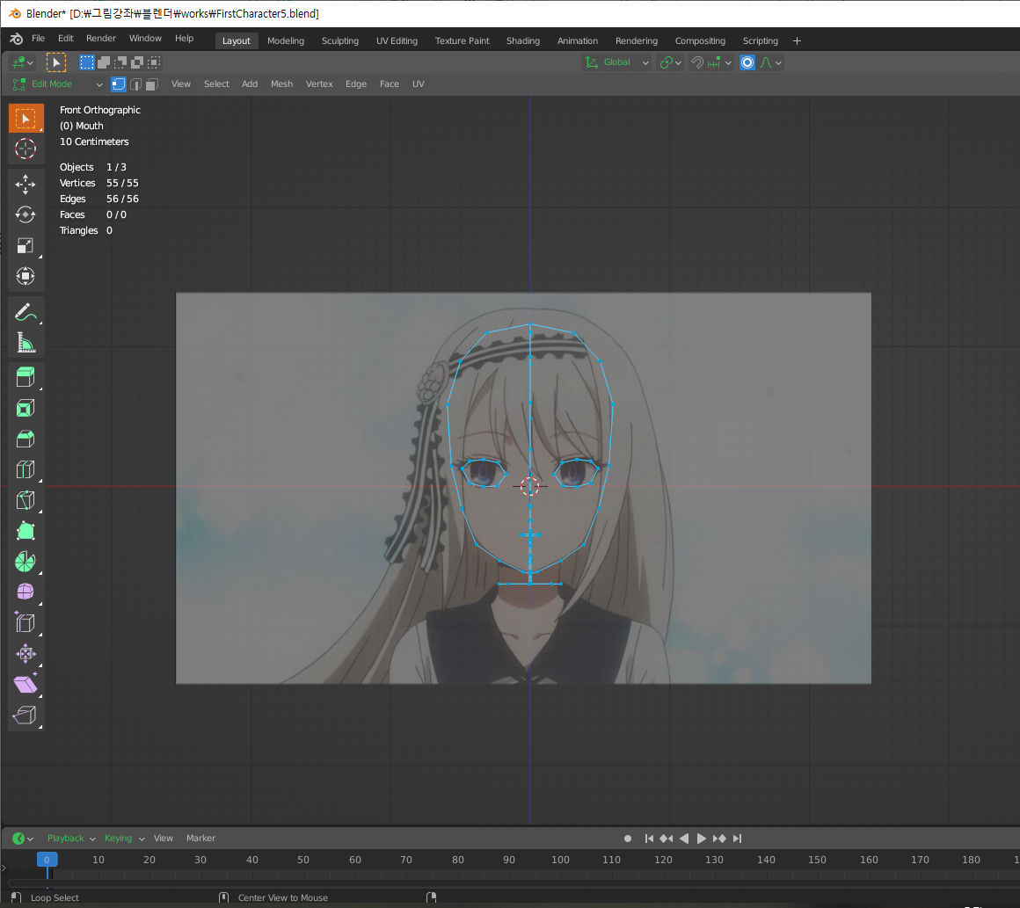The image size is (1020, 908).
Task: Pick the Shear tool
Action: tap(26, 684)
